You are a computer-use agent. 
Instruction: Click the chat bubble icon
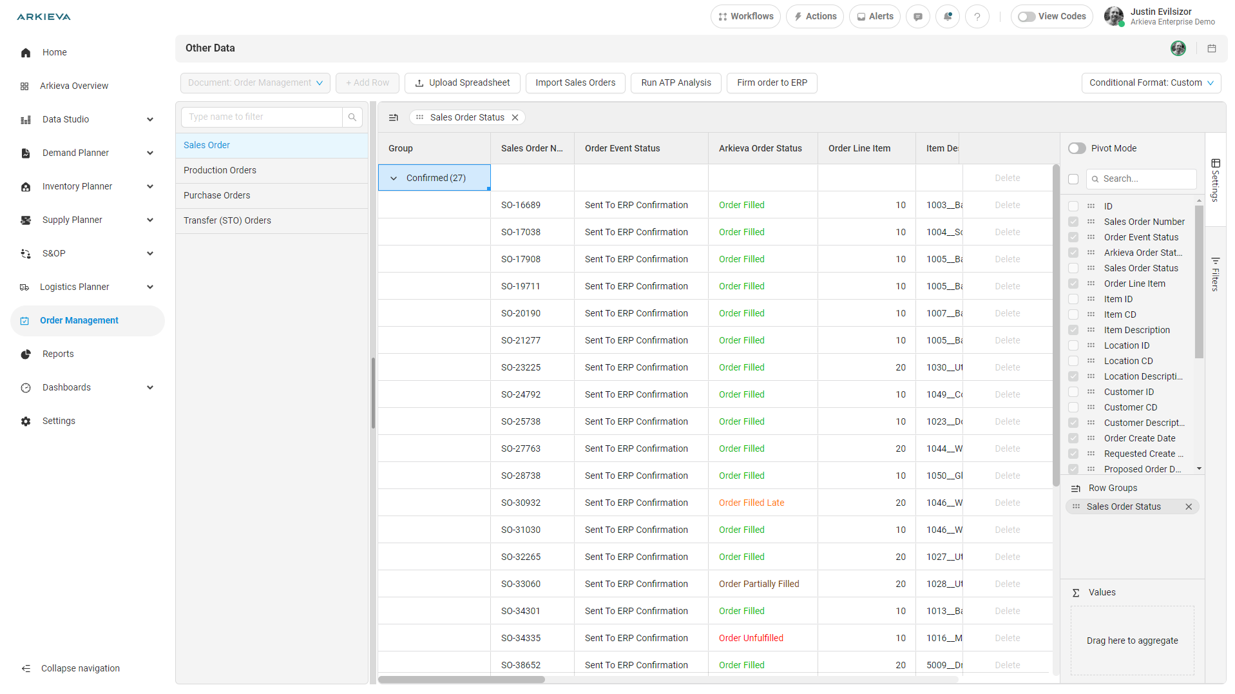click(x=917, y=16)
